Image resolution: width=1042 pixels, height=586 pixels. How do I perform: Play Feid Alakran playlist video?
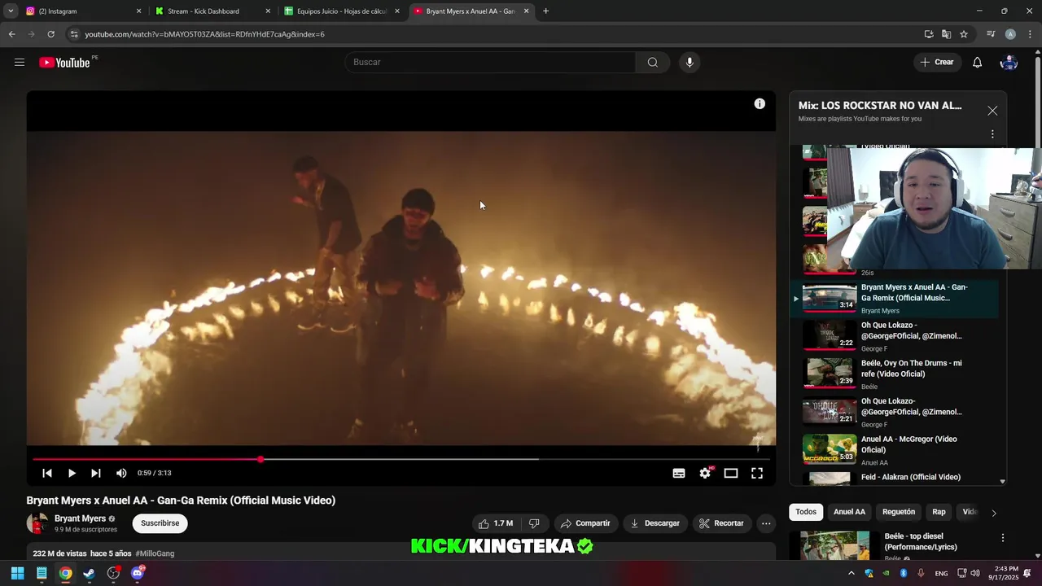tap(893, 479)
